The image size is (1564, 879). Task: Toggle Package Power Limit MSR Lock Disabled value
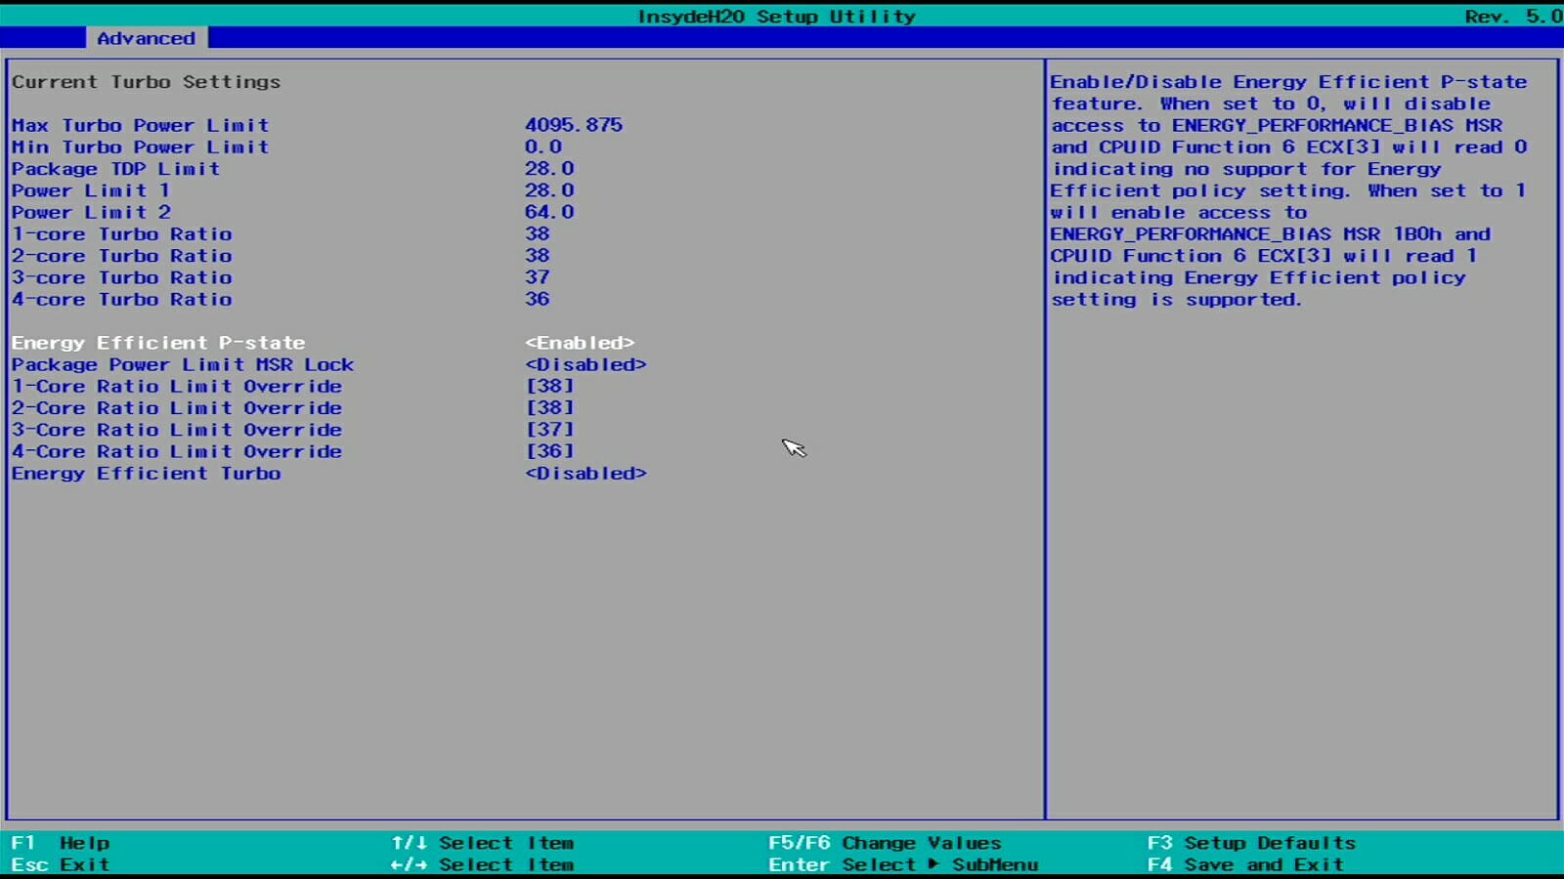pyautogui.click(x=586, y=364)
